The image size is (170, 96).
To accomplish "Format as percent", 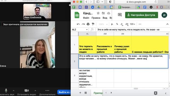I will (117, 24).
